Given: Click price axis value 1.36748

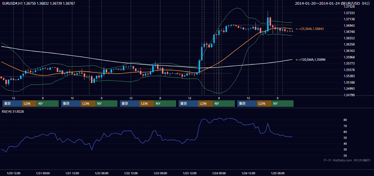Looking at the screenshot, I should coord(349,32).
